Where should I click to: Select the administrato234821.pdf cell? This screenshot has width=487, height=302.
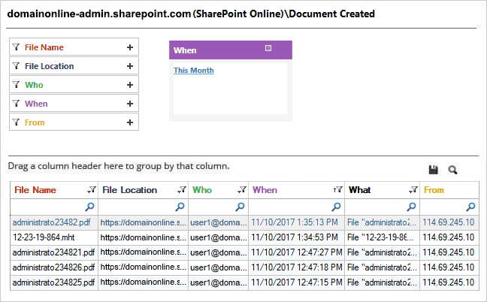click(x=54, y=252)
